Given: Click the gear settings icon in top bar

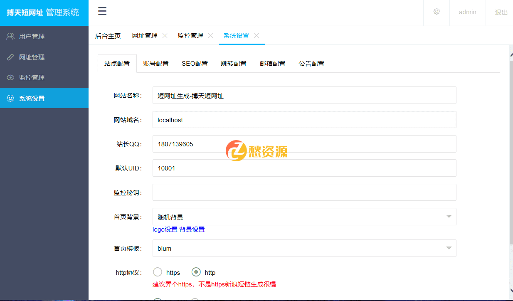Looking at the screenshot, I should (437, 12).
